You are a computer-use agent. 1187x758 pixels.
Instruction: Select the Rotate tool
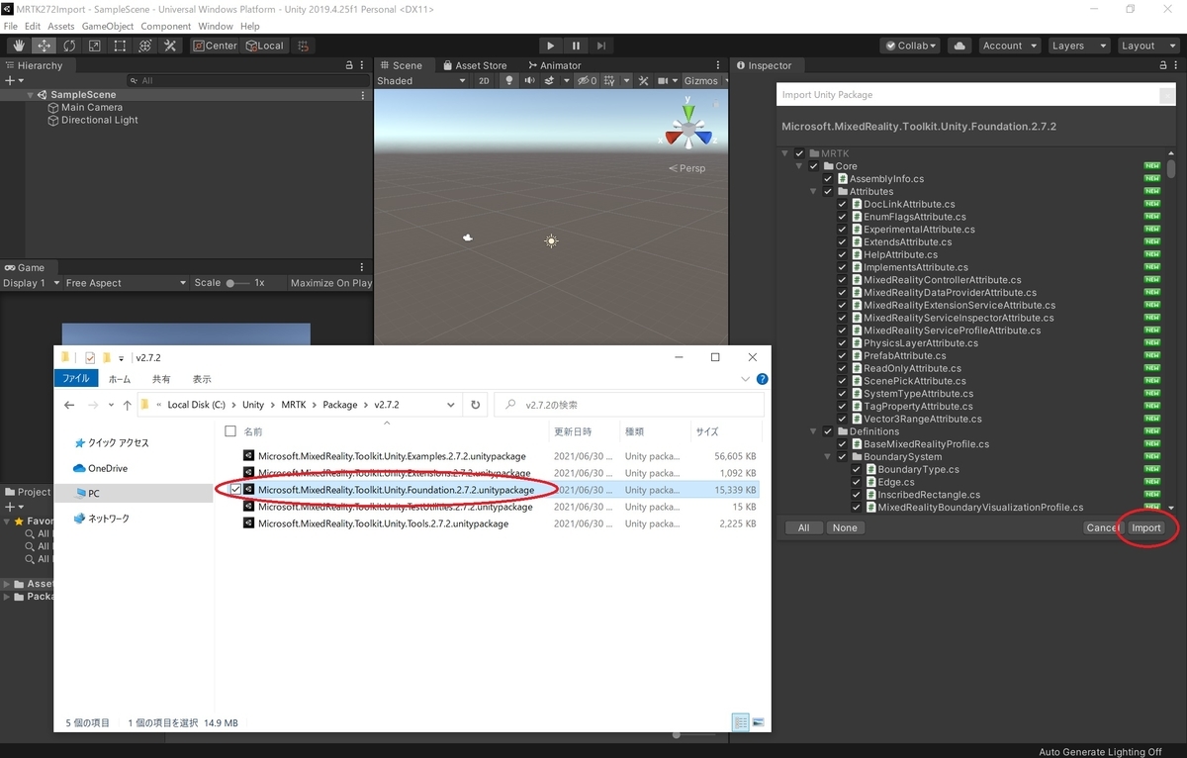(x=69, y=46)
